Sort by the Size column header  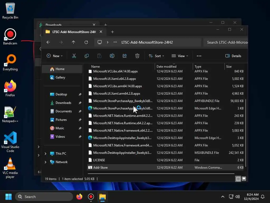(x=235, y=66)
